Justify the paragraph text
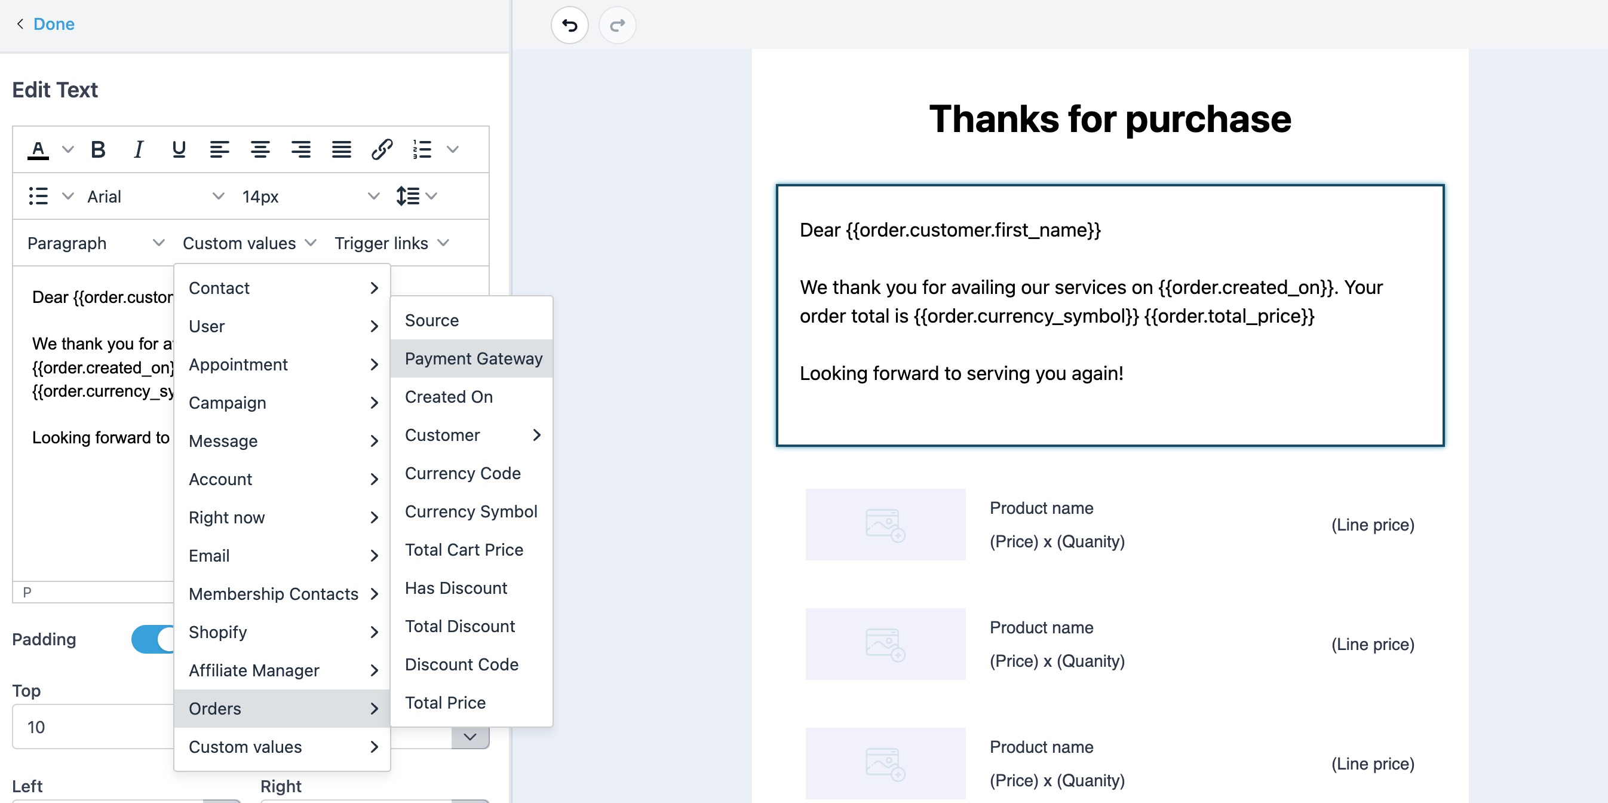 [x=341, y=149]
